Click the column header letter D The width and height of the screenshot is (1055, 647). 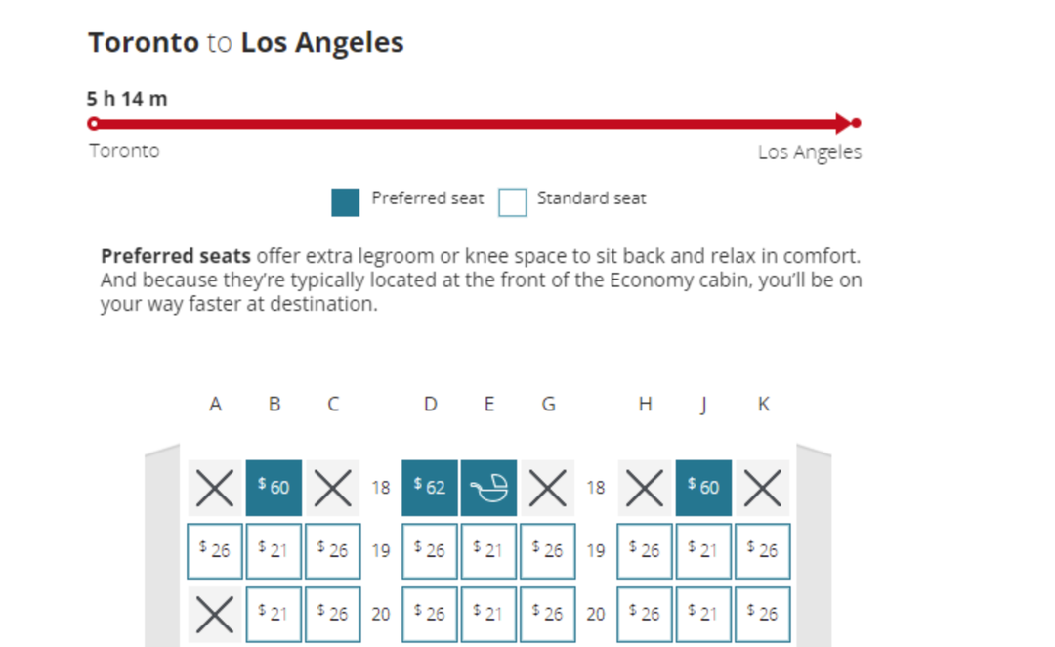[430, 404]
